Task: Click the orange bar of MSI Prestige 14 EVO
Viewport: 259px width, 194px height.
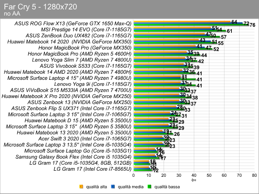Action: (172, 28)
